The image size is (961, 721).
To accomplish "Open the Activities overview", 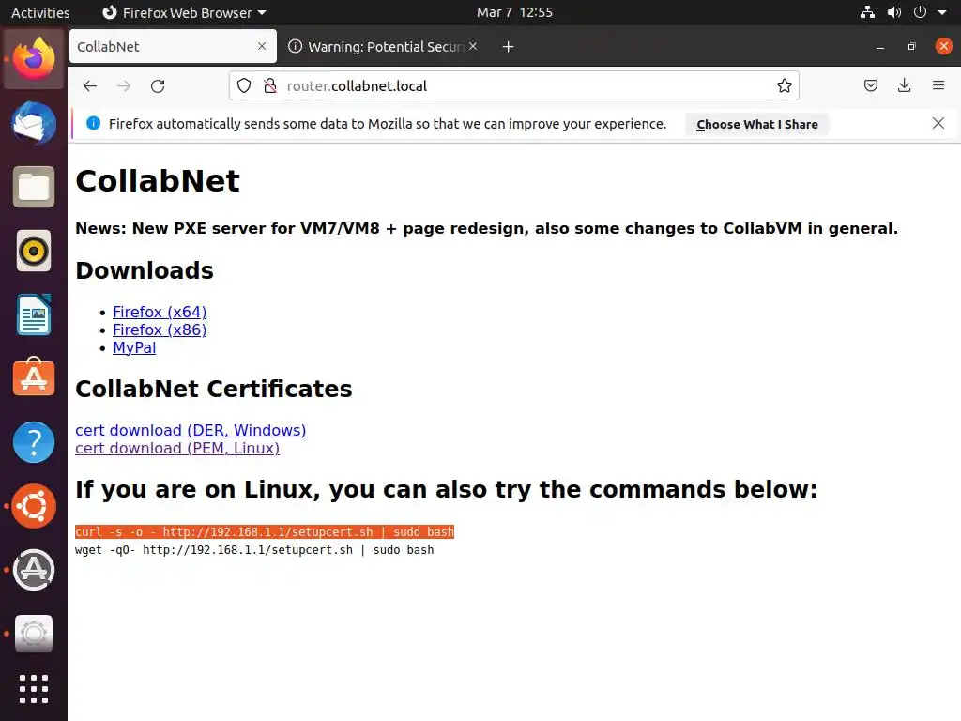I will click(x=40, y=13).
